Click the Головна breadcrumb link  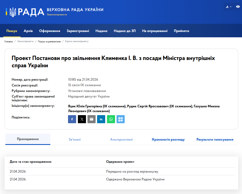[9, 41]
